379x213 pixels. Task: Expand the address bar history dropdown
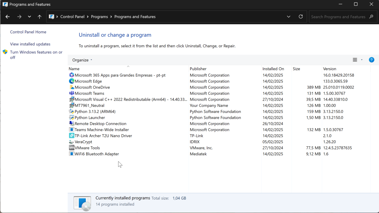coord(288,17)
